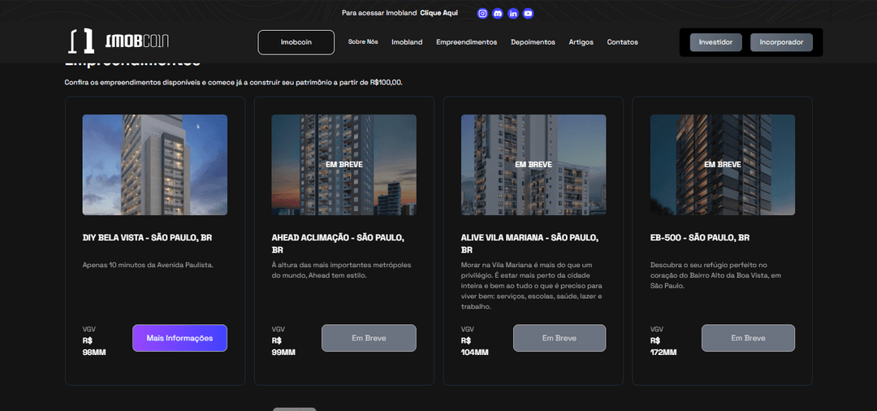This screenshot has width=877, height=411.
Task: Open the YouTube social icon
Action: (x=528, y=14)
